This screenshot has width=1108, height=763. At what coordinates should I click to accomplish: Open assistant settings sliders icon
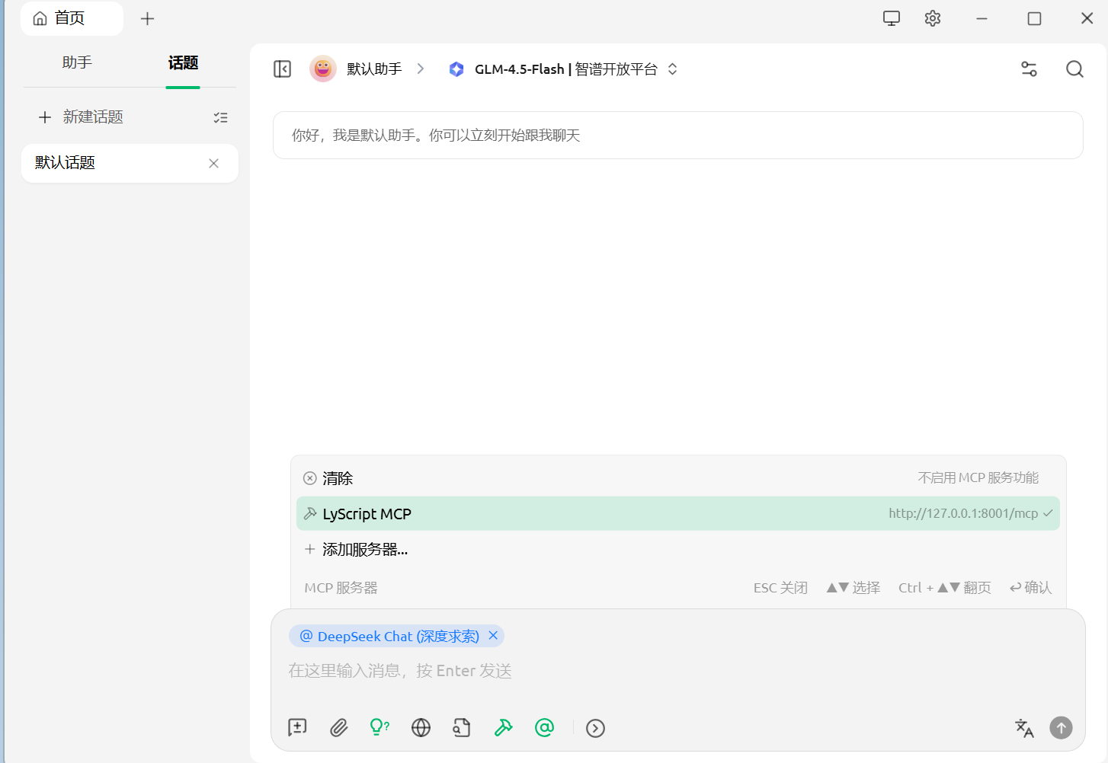(x=1029, y=69)
